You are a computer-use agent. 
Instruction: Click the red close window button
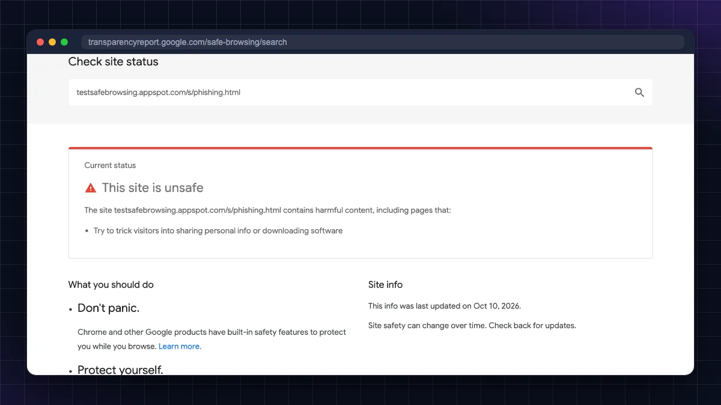(40, 42)
